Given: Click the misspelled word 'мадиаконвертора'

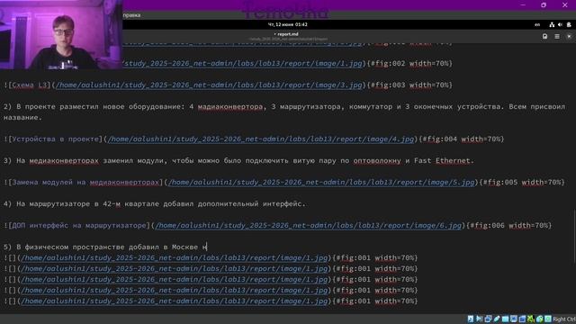Looking at the screenshot, I should tap(230, 106).
